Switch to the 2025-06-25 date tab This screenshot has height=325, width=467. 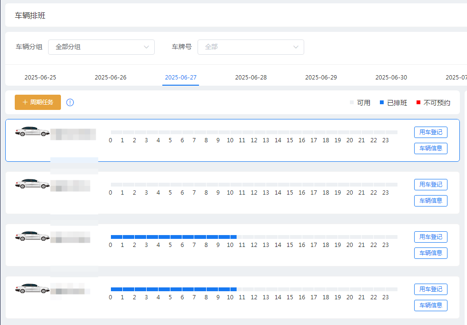tap(40, 78)
